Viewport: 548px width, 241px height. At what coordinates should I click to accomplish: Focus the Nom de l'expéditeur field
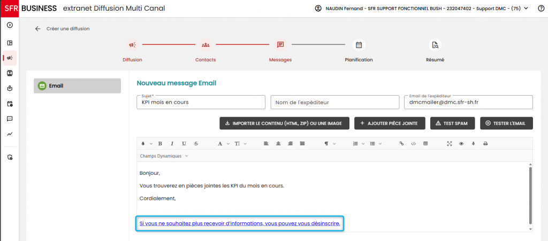[335, 102]
